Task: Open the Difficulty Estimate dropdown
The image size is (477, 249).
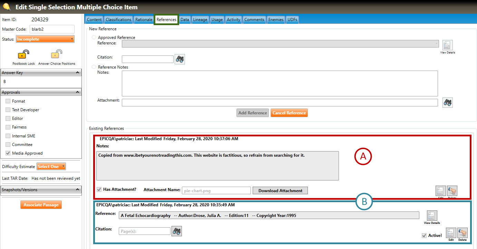Action: [51, 167]
